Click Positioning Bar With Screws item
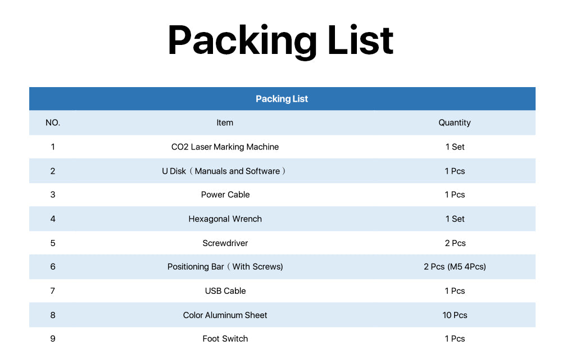The width and height of the screenshot is (562, 363). [225, 266]
